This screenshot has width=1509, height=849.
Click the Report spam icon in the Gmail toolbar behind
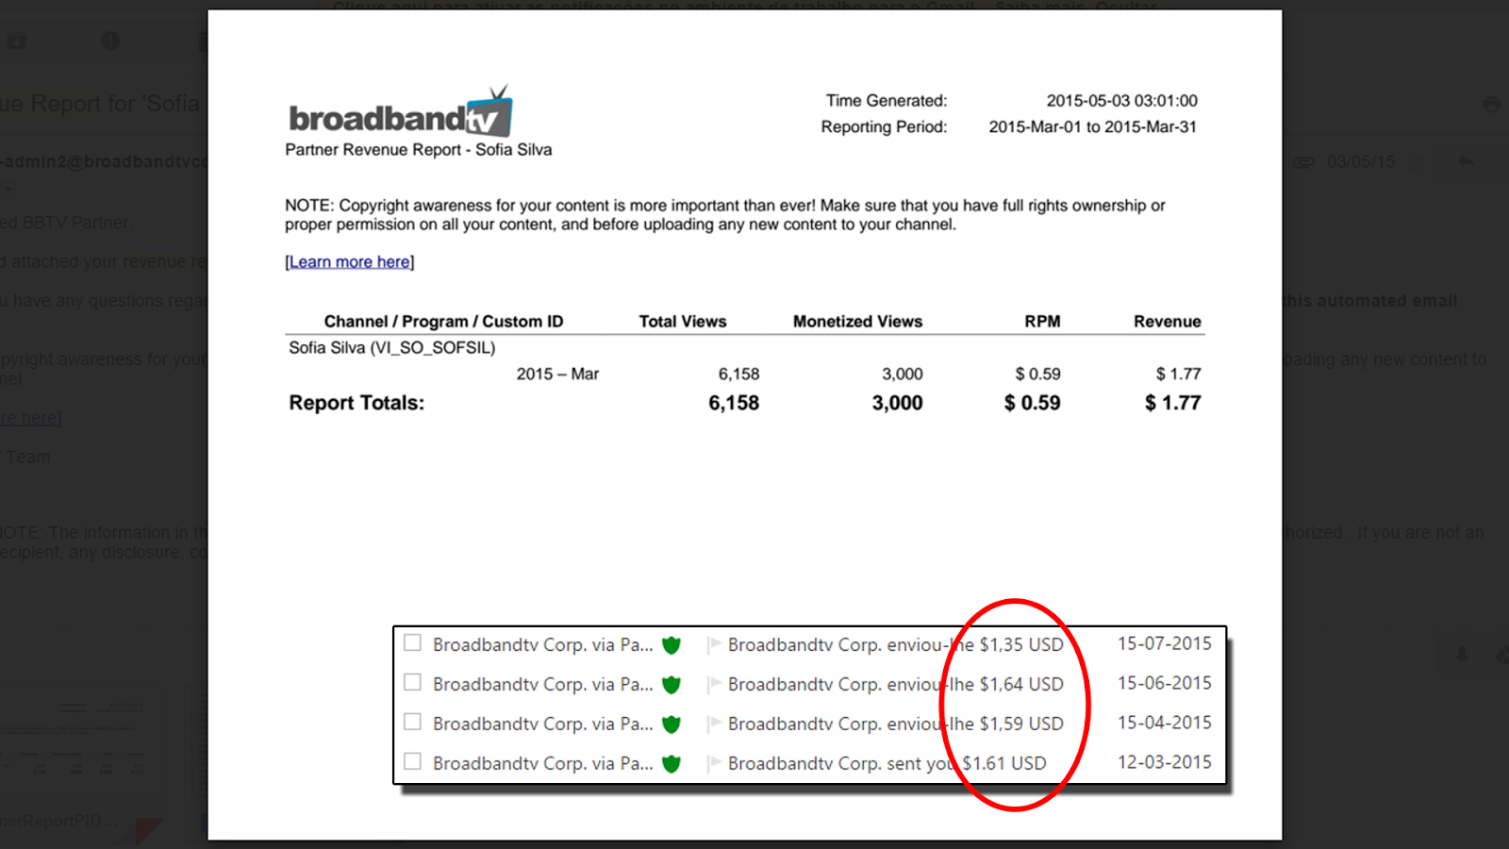coord(110,41)
